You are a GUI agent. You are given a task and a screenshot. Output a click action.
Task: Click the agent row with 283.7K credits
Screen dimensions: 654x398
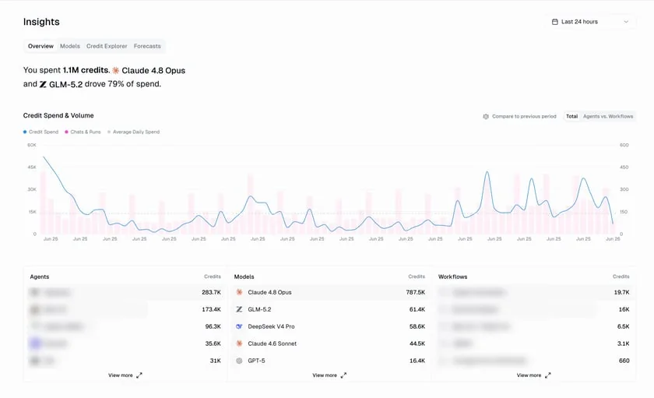pyautogui.click(x=125, y=292)
